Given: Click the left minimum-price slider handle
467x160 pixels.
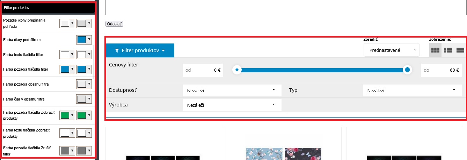Looking at the screenshot, I should coord(237,70).
